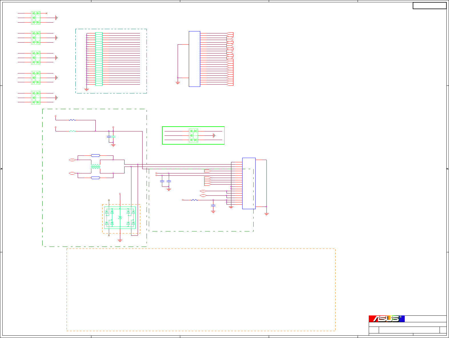Select the green transformer coil symbol
The height and width of the screenshot is (338, 449).
coord(96,167)
